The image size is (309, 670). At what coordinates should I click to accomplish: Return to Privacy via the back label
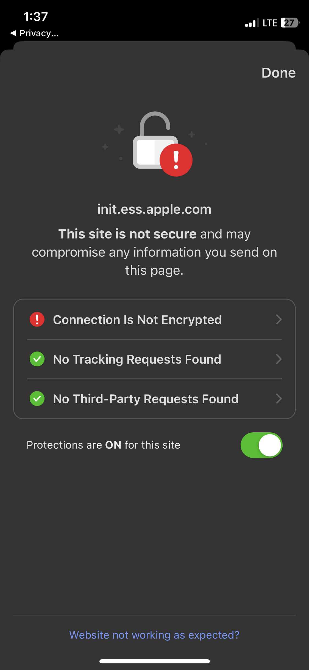point(34,33)
